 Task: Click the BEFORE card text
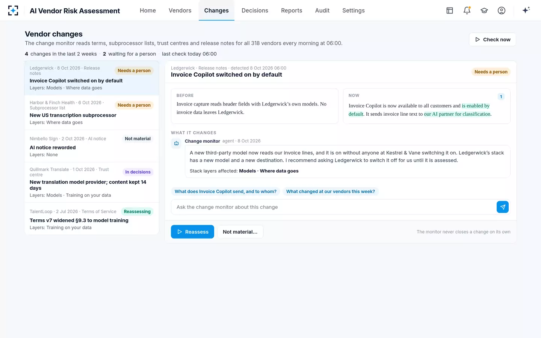tap(251, 108)
